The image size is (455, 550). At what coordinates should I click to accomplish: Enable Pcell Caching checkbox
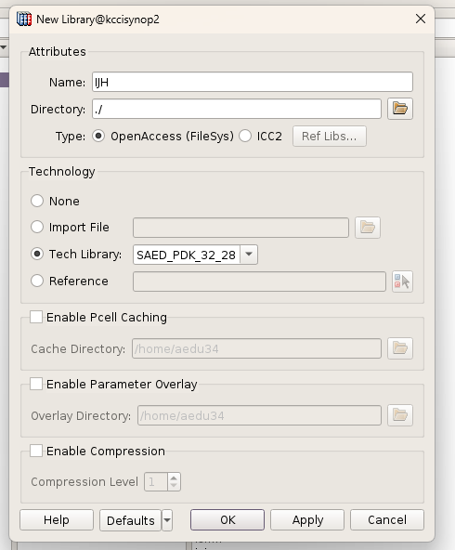pyautogui.click(x=36, y=317)
